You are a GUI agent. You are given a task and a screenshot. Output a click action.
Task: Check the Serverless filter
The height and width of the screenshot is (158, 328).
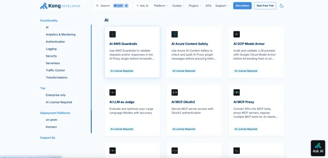point(43,63)
